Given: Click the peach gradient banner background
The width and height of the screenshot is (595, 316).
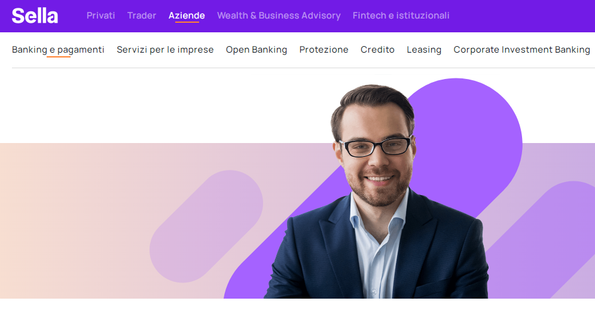Looking at the screenshot, I should click(76, 220).
